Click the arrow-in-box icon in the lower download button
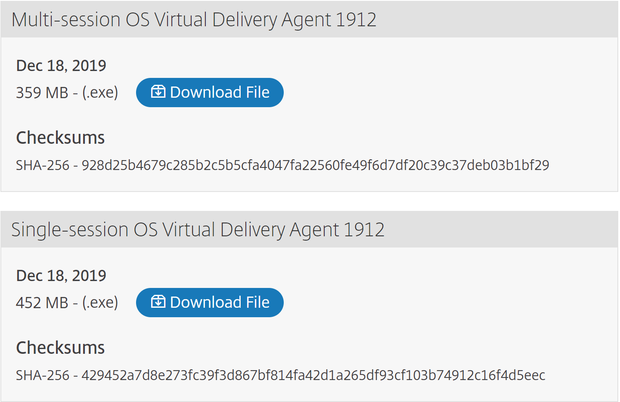The width and height of the screenshot is (620, 402). coord(159,302)
